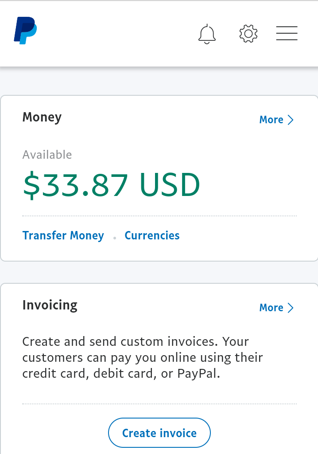Screen dimensions: 318x454
Task: Click the Money card heading
Action: pos(42,117)
